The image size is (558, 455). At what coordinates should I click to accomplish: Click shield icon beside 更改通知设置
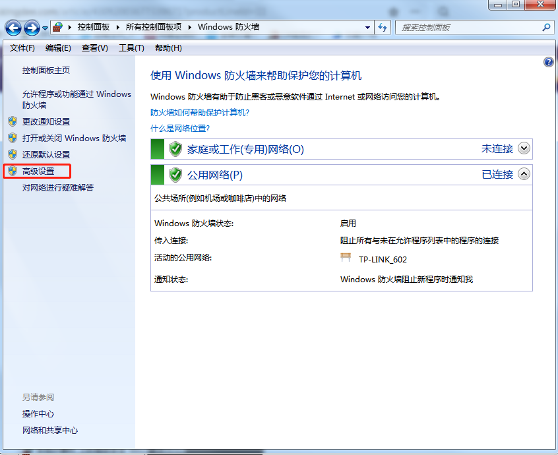[13, 122]
